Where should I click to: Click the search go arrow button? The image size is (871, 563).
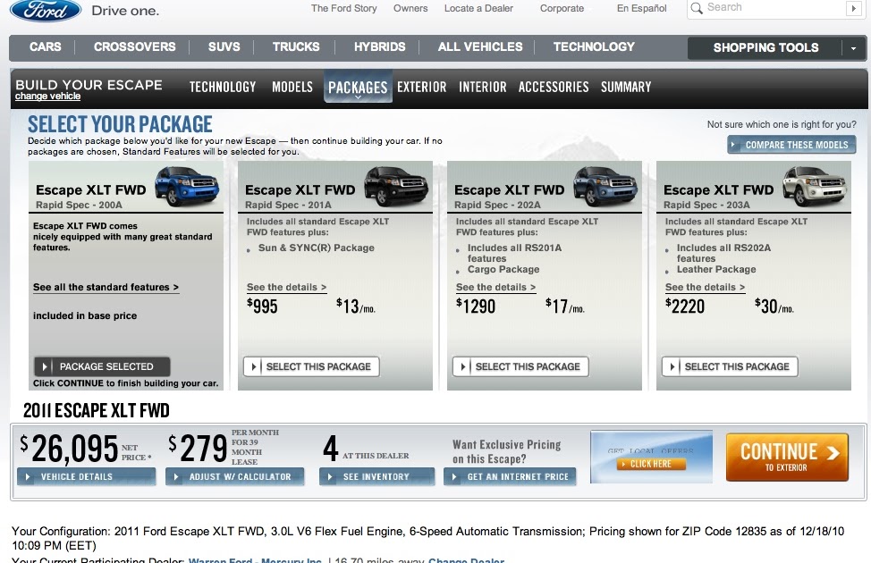click(x=853, y=8)
